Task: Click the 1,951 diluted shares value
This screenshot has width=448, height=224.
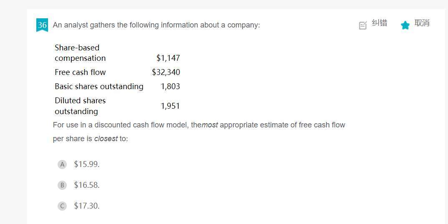Action: [x=170, y=106]
